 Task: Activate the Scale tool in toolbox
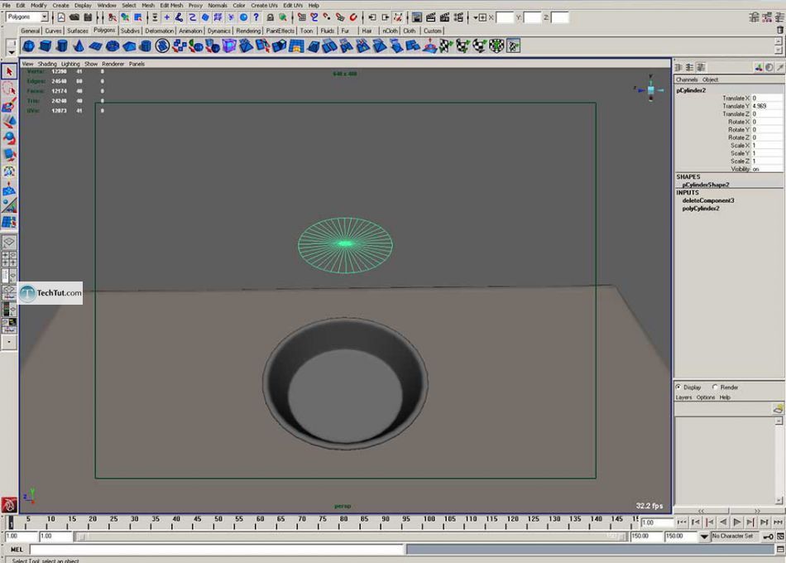coord(9,155)
